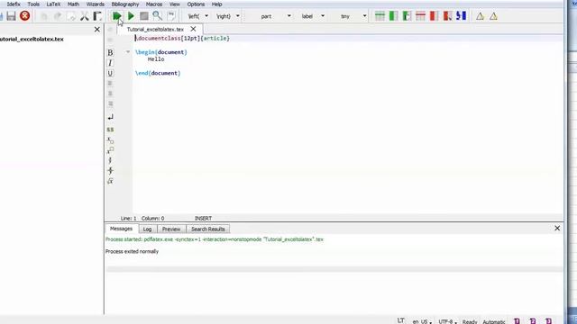Click the red remove-table-row icon

coord(420,16)
